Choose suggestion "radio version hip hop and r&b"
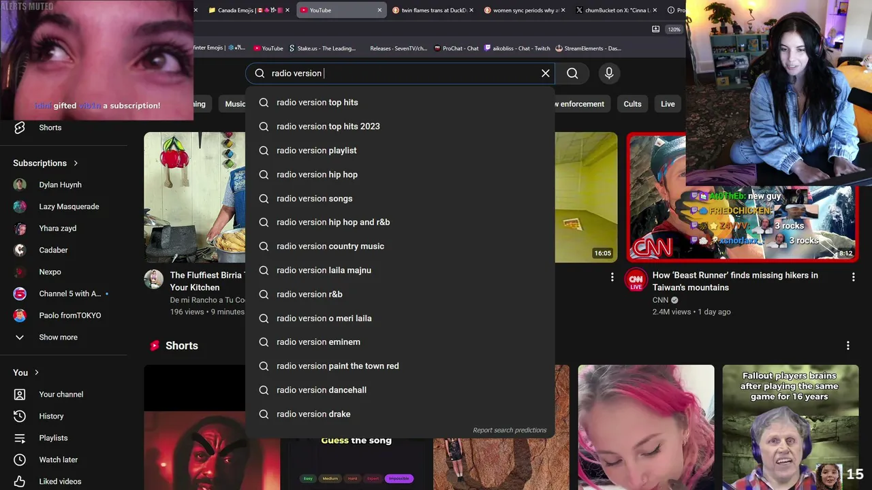Viewport: 872px width, 490px height. pyautogui.click(x=400, y=223)
